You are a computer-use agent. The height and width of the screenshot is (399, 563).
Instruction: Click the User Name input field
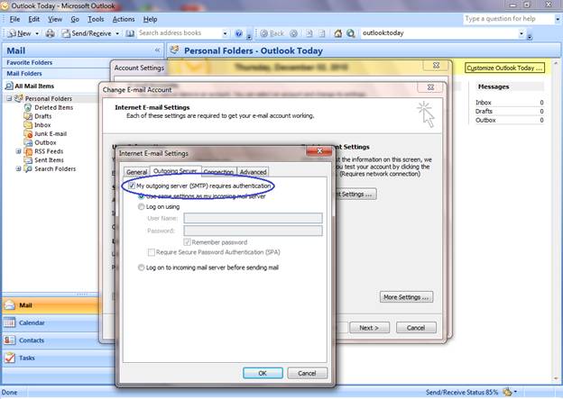[x=253, y=218]
